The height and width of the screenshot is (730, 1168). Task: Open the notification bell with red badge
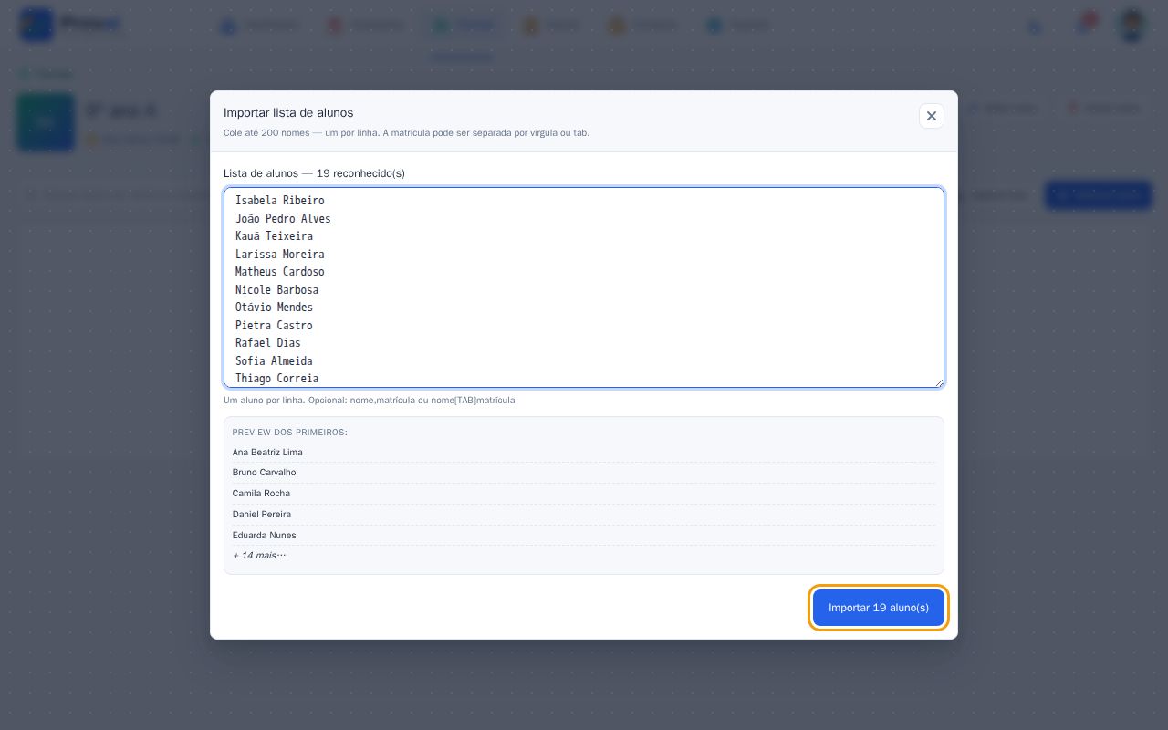tap(1083, 25)
